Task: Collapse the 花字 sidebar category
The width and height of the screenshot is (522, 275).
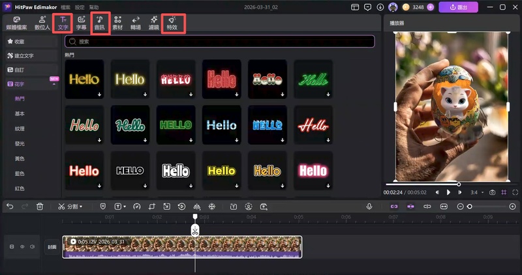Action: click(x=53, y=84)
